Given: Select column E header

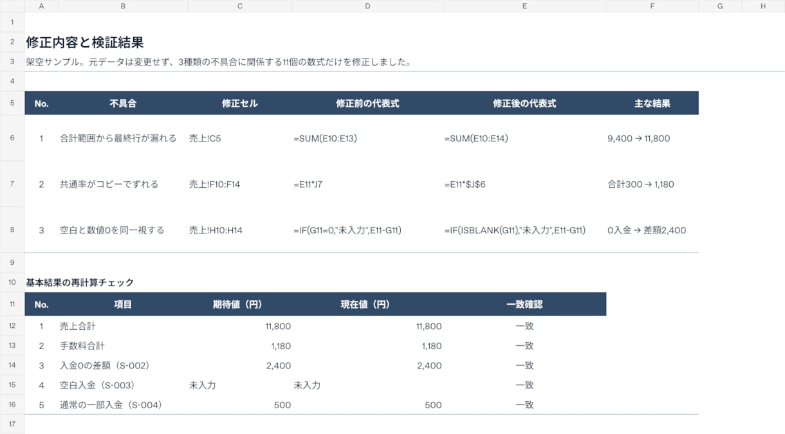Looking at the screenshot, I should 524,6.
